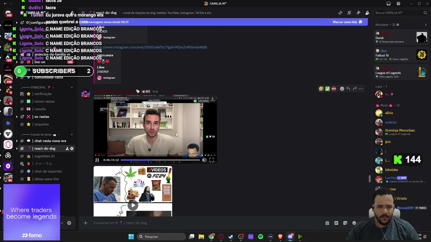The width and height of the screenshot is (431, 242).
Task: Open the Derek activity card
Action: 401,37
